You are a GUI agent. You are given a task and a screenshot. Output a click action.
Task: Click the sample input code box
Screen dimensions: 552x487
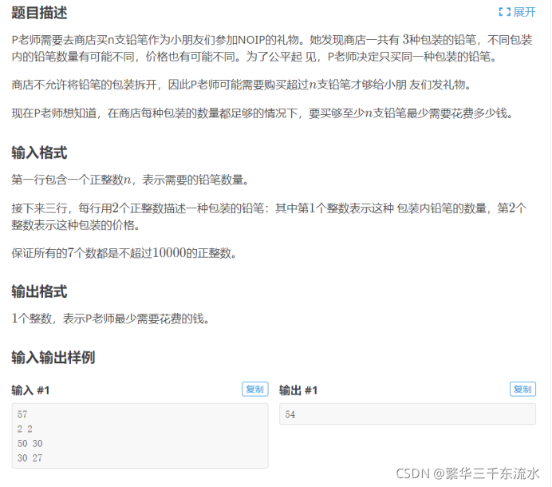coord(140,436)
